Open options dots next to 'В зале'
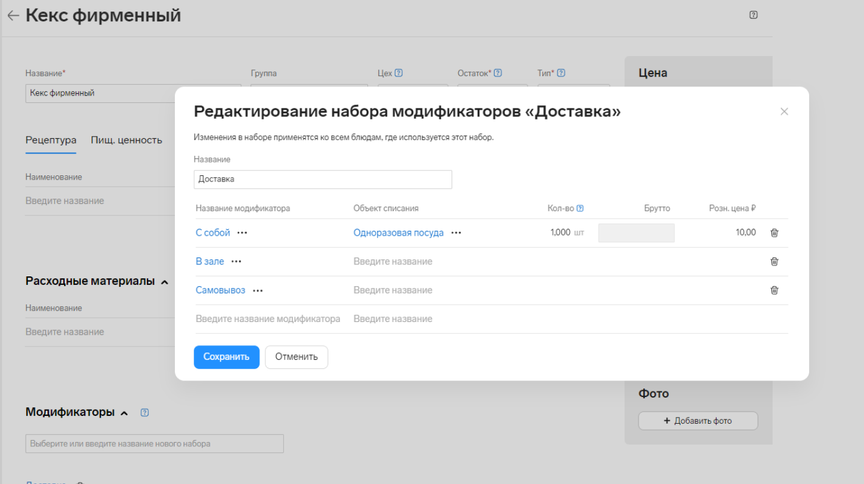 (x=236, y=262)
